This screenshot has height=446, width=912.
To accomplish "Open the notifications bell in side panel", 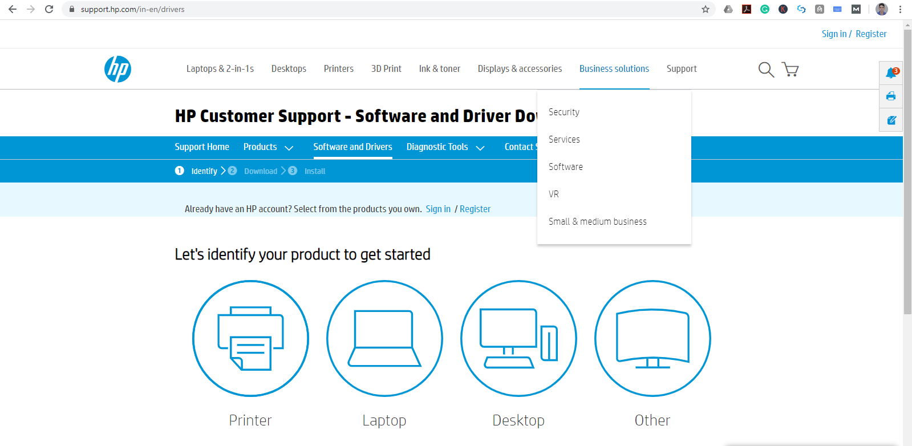I will point(891,73).
